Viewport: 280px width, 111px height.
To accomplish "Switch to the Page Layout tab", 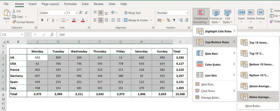I will [50, 4].
